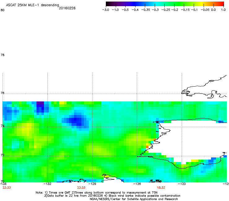Click the -0.35 color scale label
Screen dimensions: 229x201
pyautogui.click(x=146, y=10)
